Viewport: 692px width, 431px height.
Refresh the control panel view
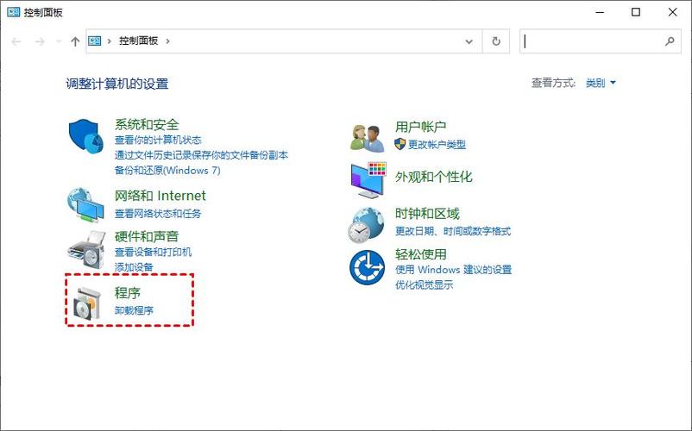496,41
